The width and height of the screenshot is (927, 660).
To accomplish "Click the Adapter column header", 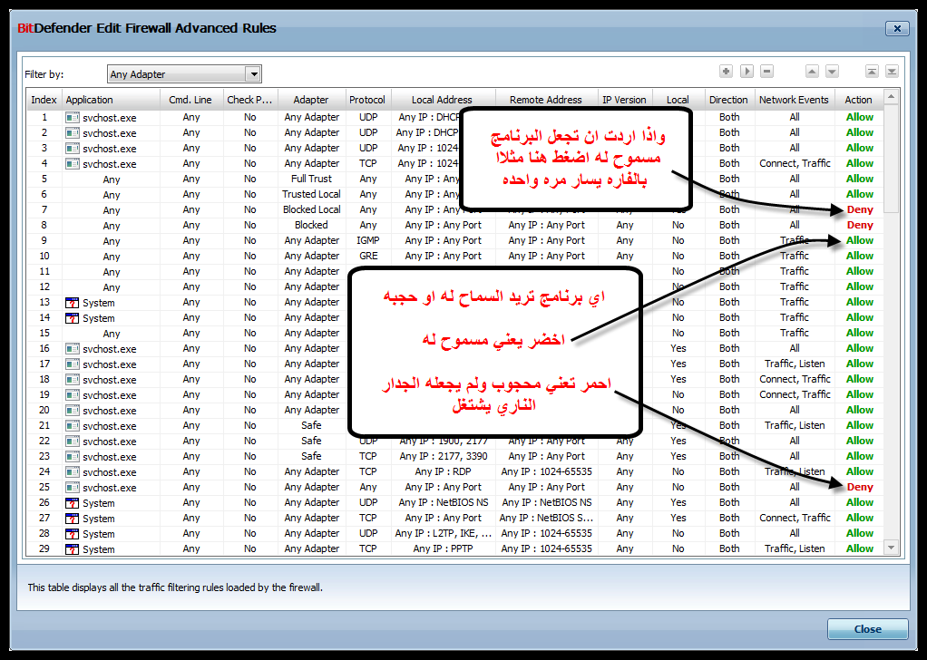I will pyautogui.click(x=311, y=100).
